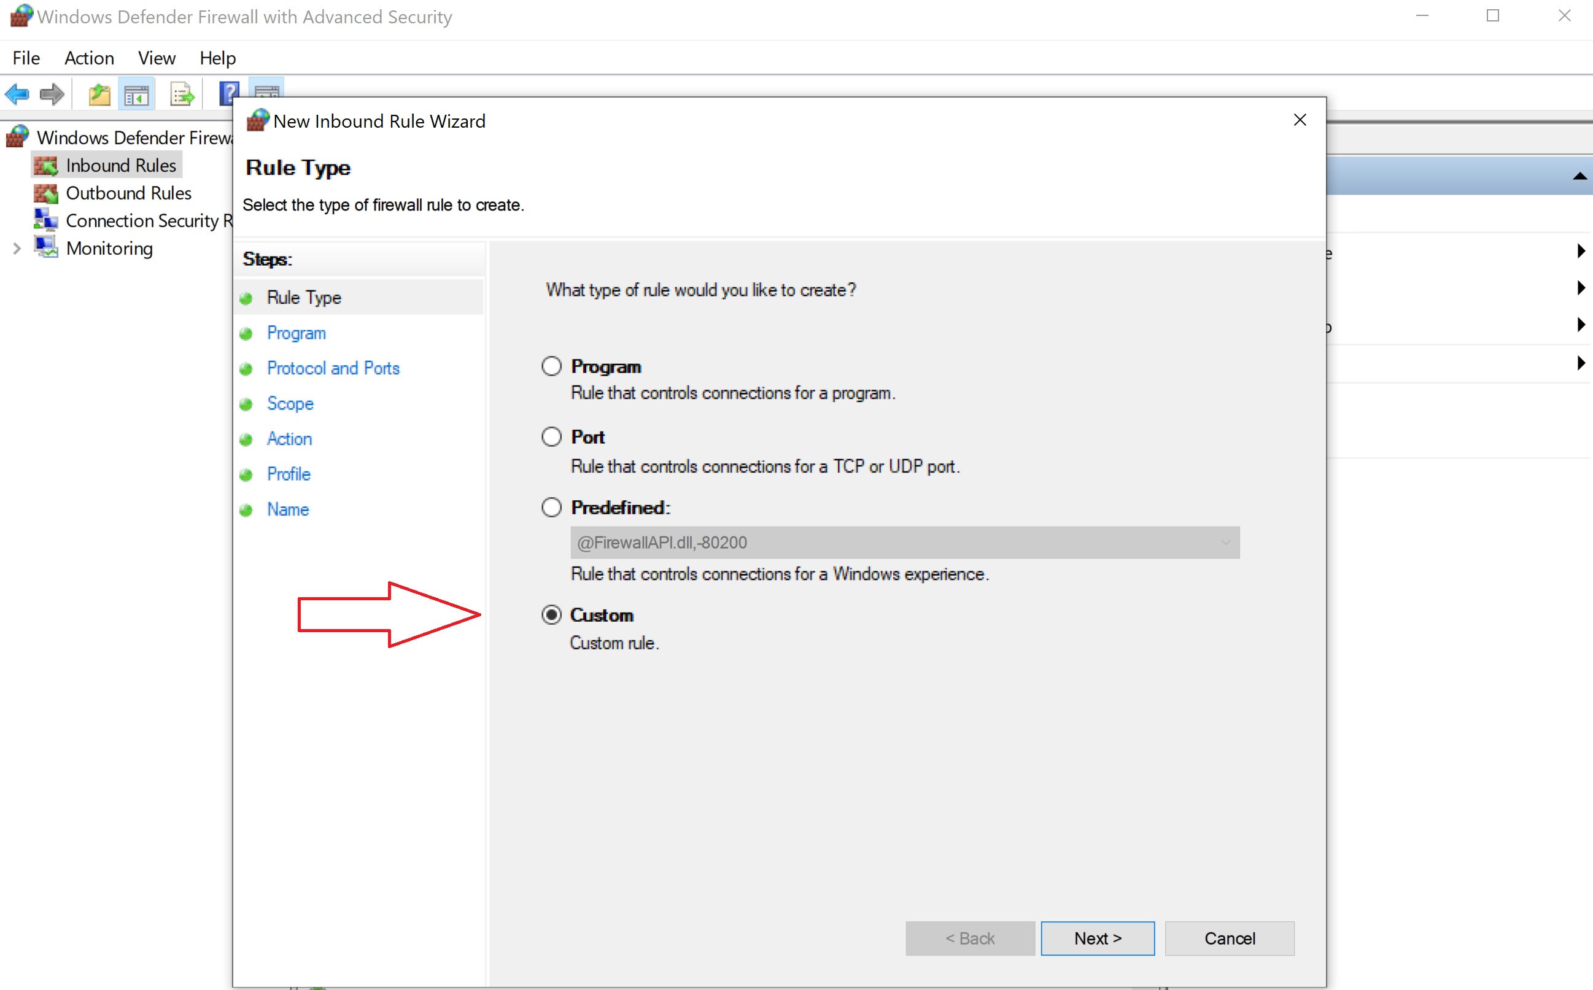1593x990 pixels.
Task: Click the main window title bar firewall icon
Action: [x=21, y=16]
